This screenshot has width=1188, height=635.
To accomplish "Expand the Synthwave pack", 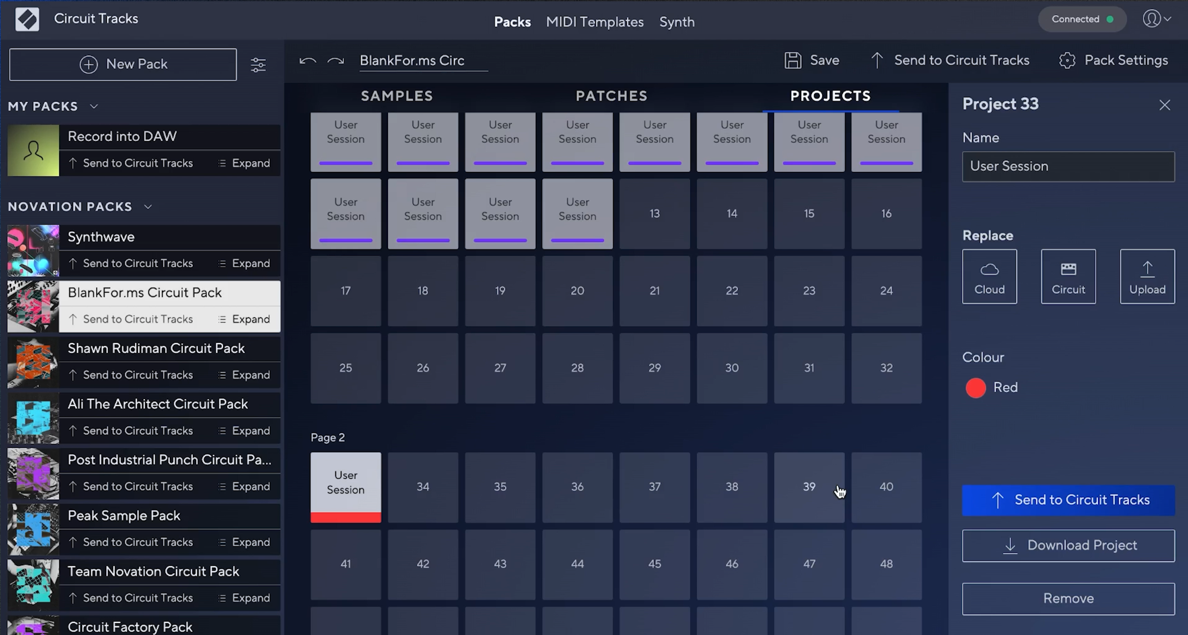I will (x=244, y=264).
